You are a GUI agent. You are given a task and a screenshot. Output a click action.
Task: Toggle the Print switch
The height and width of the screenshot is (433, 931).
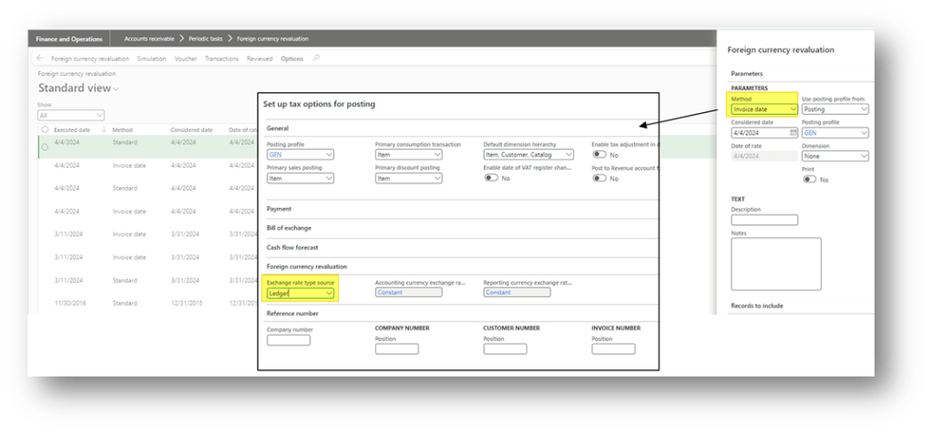coord(809,180)
